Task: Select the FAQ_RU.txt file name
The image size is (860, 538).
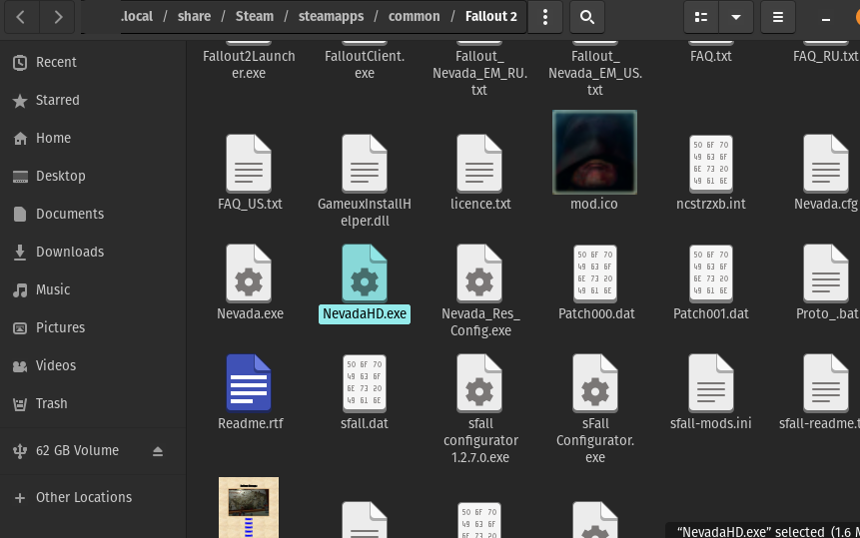Action: tap(826, 56)
